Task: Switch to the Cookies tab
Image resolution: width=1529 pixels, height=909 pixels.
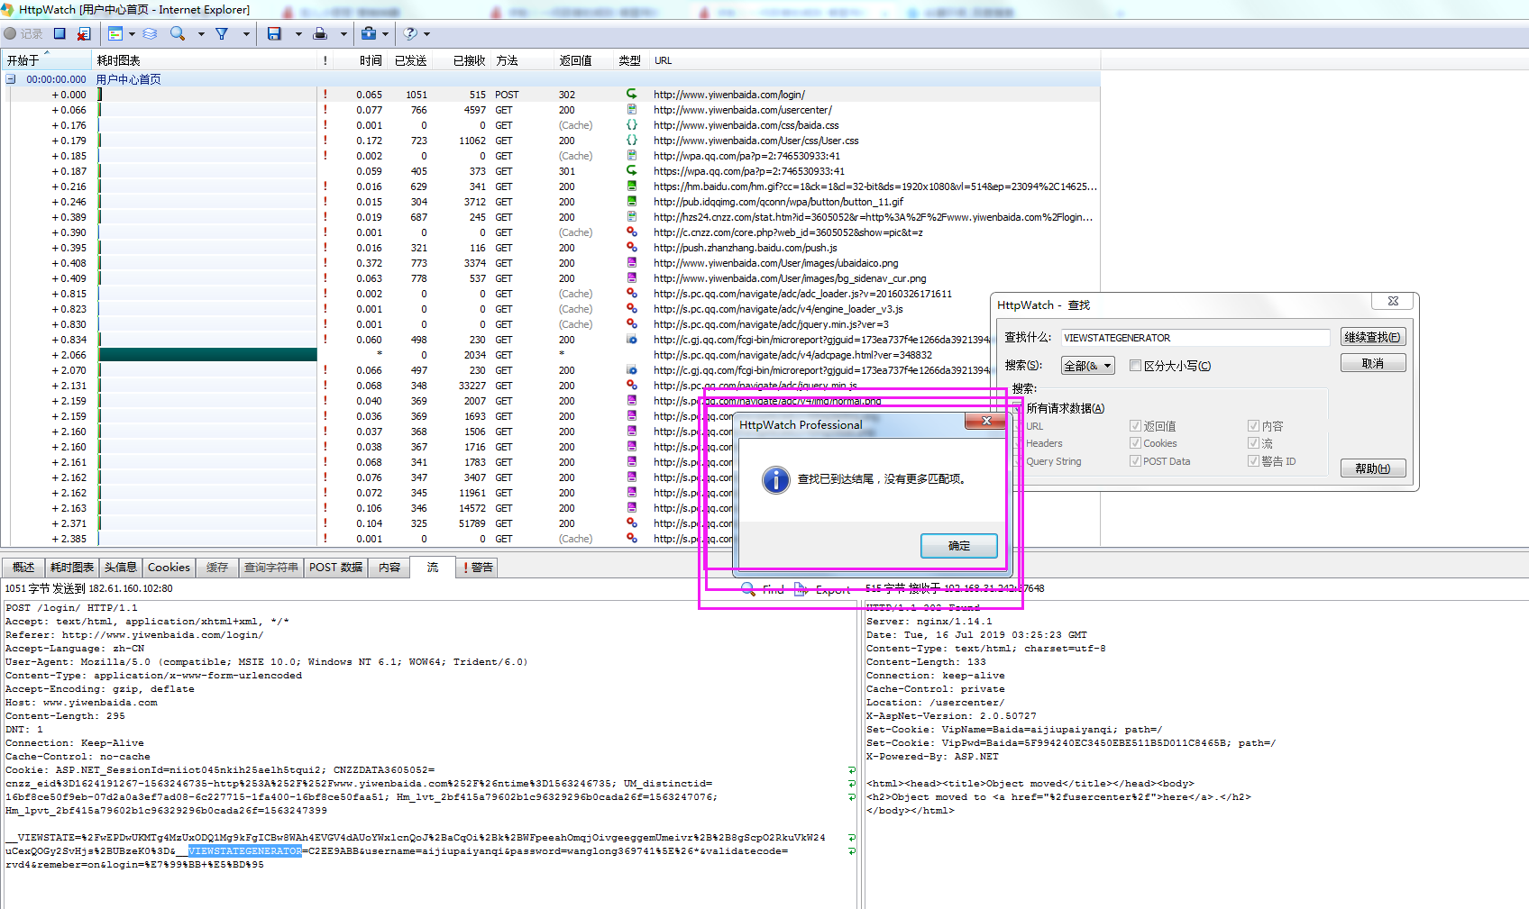Action: pos(169,568)
